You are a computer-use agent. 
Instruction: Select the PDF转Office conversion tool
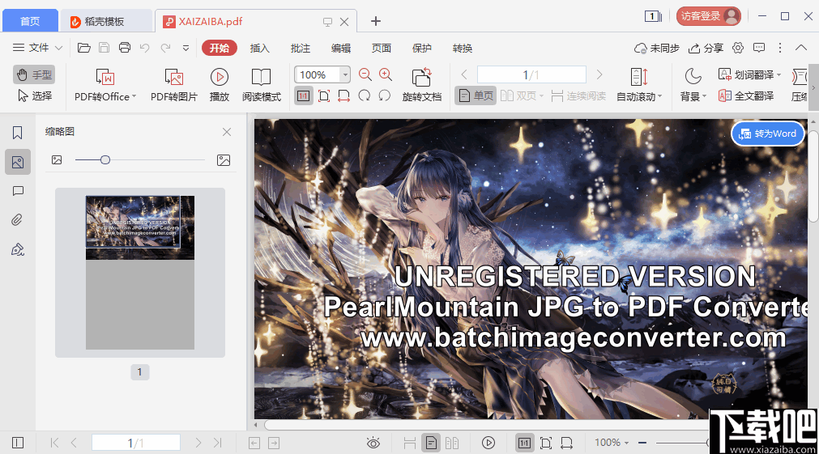point(105,85)
